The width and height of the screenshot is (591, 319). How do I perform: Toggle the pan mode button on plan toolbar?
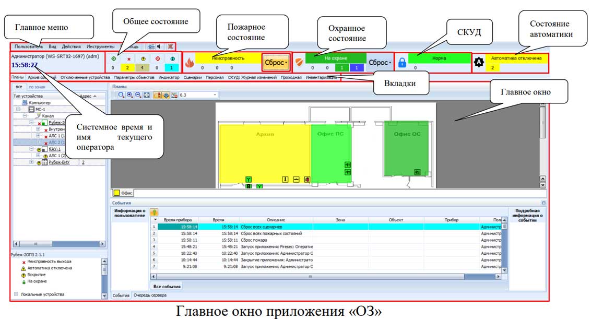[165, 95]
